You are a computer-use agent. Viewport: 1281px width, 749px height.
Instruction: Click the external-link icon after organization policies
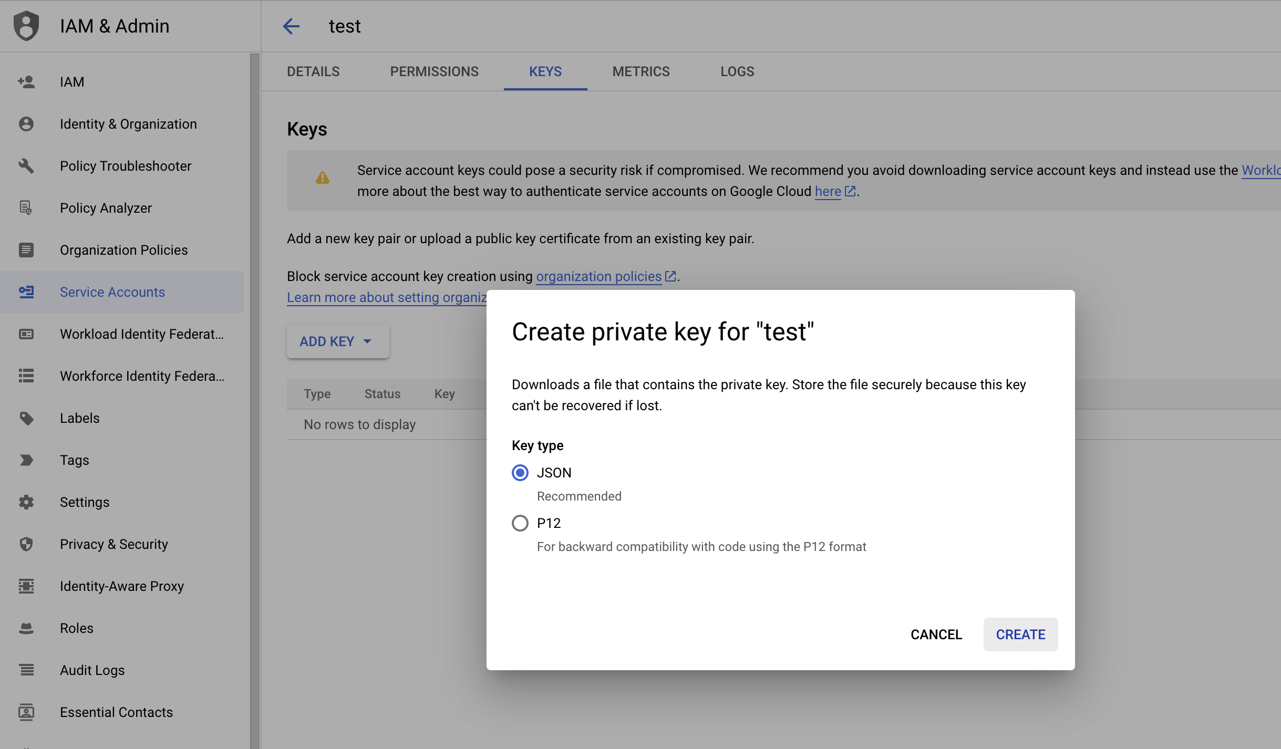(x=670, y=276)
